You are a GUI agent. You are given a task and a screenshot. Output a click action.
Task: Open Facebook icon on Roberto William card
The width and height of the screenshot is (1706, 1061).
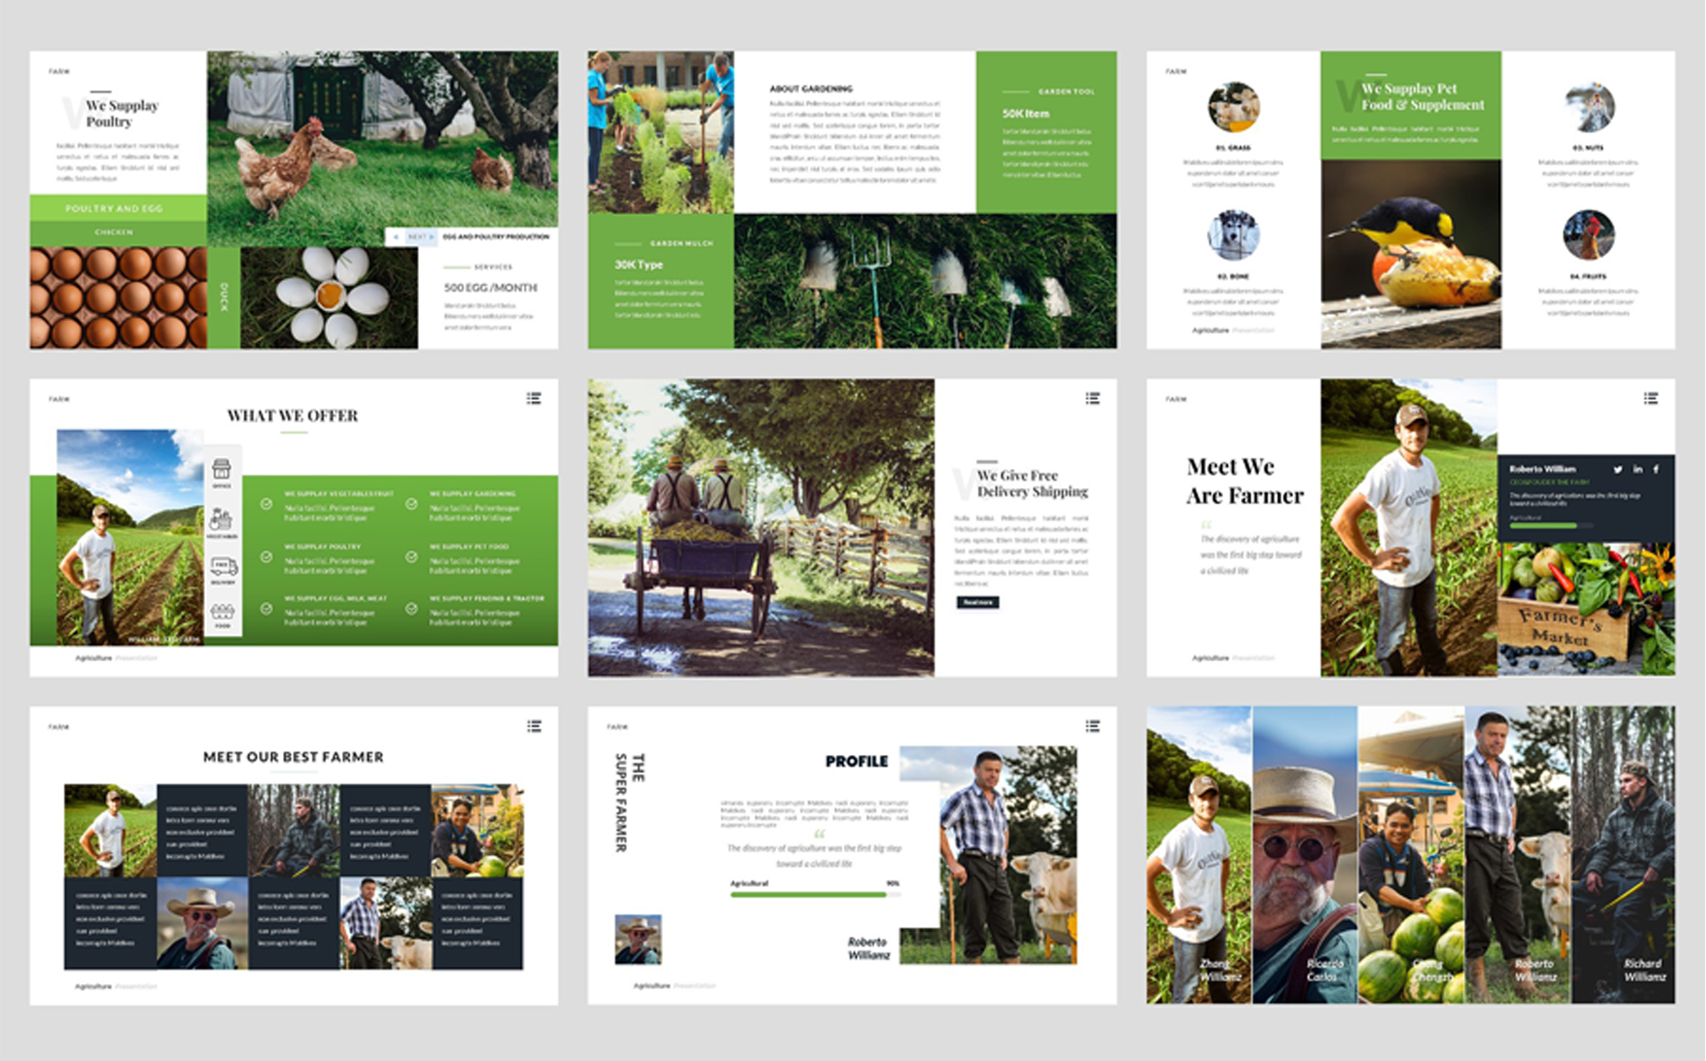pos(1656,469)
